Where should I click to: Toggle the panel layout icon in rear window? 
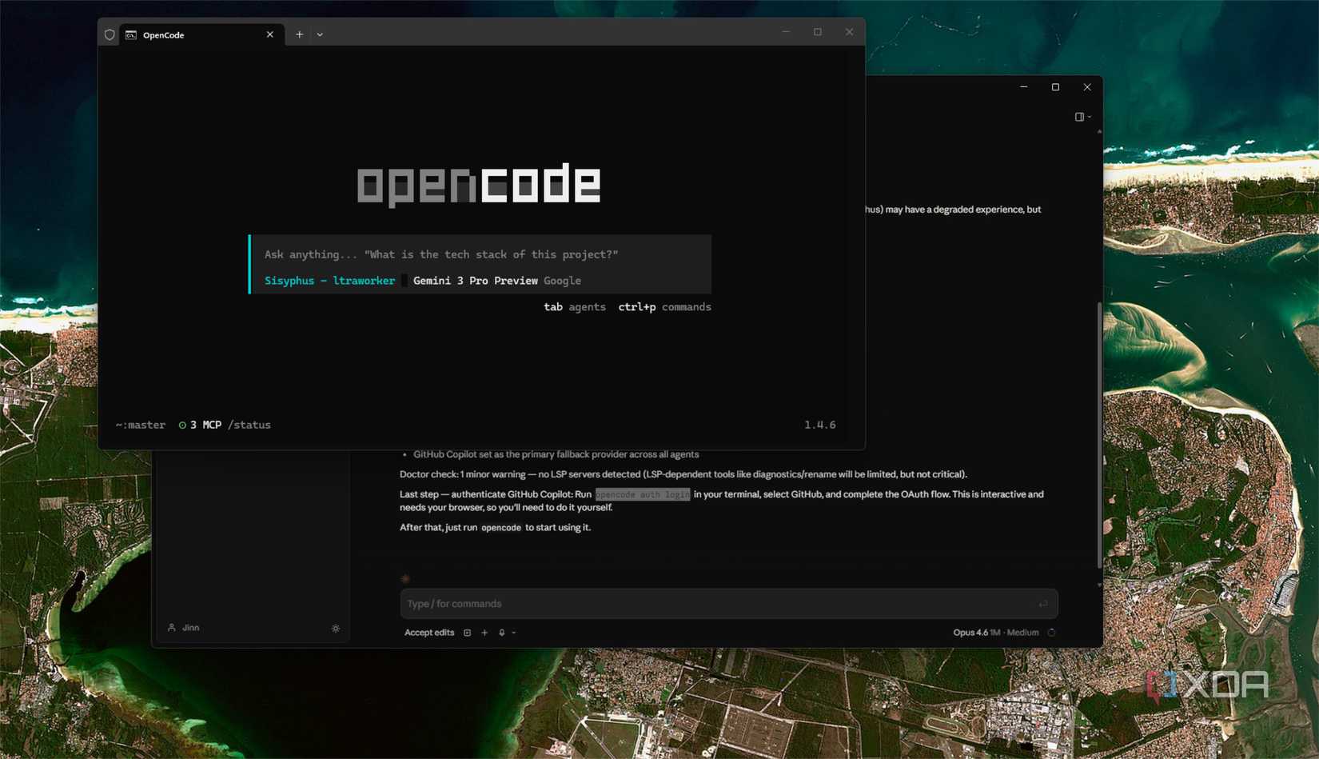click(x=1082, y=117)
